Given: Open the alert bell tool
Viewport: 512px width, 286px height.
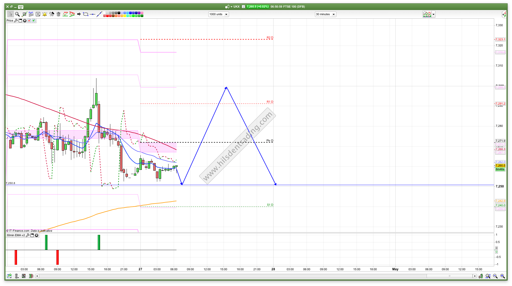Looking at the screenshot, I should click(x=45, y=14).
